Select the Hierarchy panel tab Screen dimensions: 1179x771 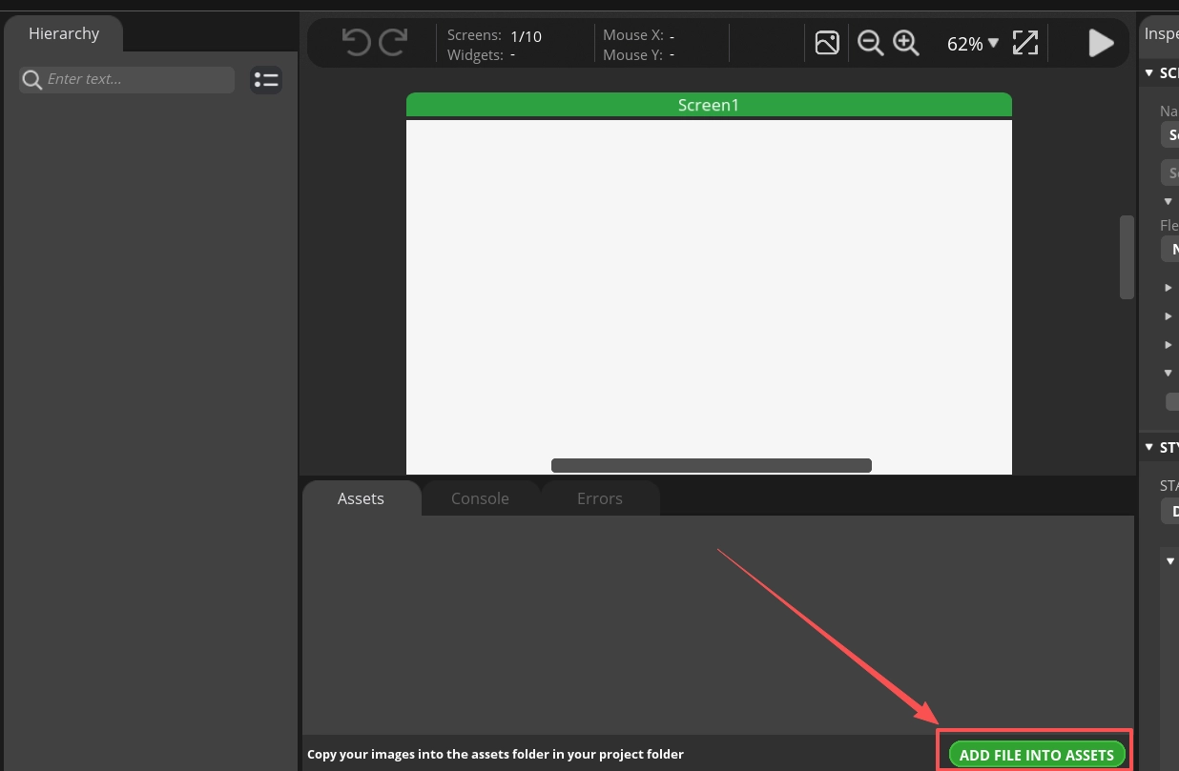[64, 34]
